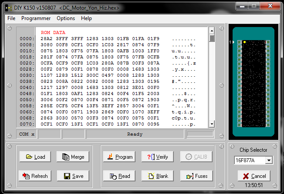Click address row 0010:
Image resolution: width=284 pixels, height=194 pixels.
coord(27,51)
